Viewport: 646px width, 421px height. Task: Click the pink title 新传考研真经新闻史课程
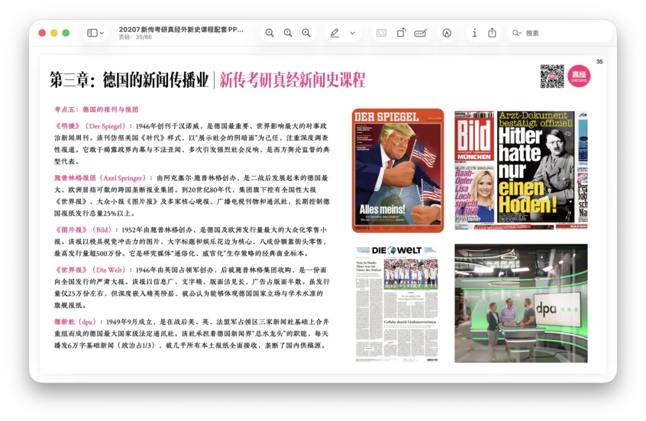pos(292,80)
